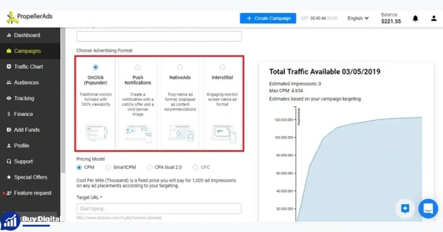
Task: Click the sidebar vertical scrollbar
Action: pyautogui.click(x=63, y=100)
